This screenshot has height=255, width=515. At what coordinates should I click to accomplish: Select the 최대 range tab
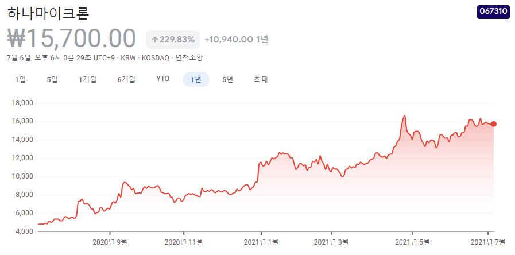click(x=261, y=79)
